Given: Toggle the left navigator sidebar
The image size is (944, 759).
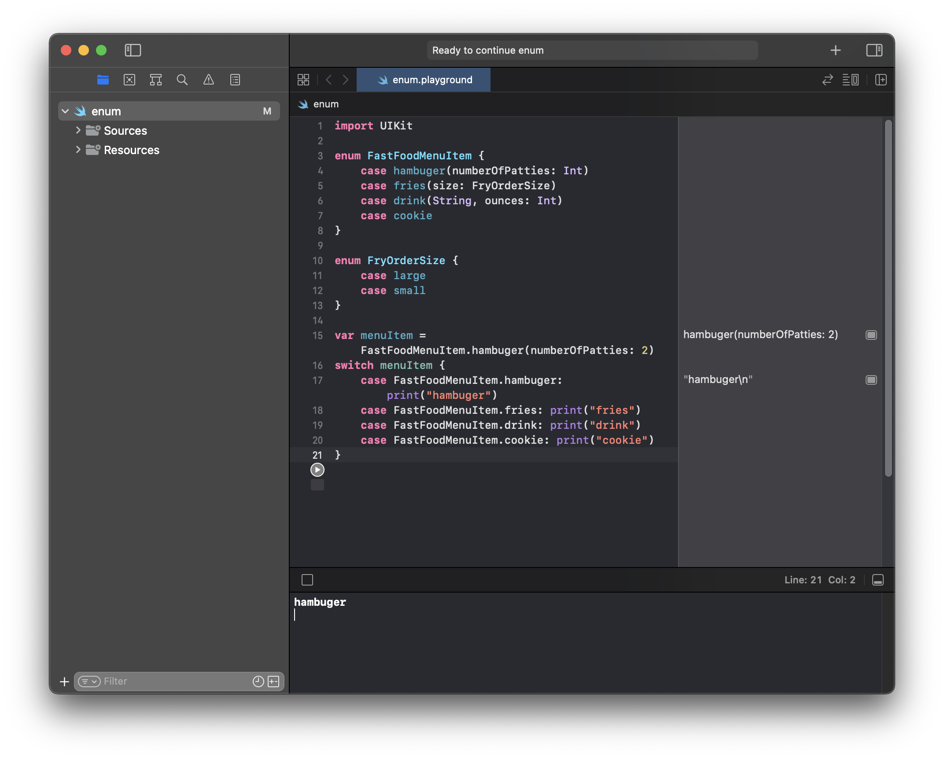Looking at the screenshot, I should click(133, 50).
